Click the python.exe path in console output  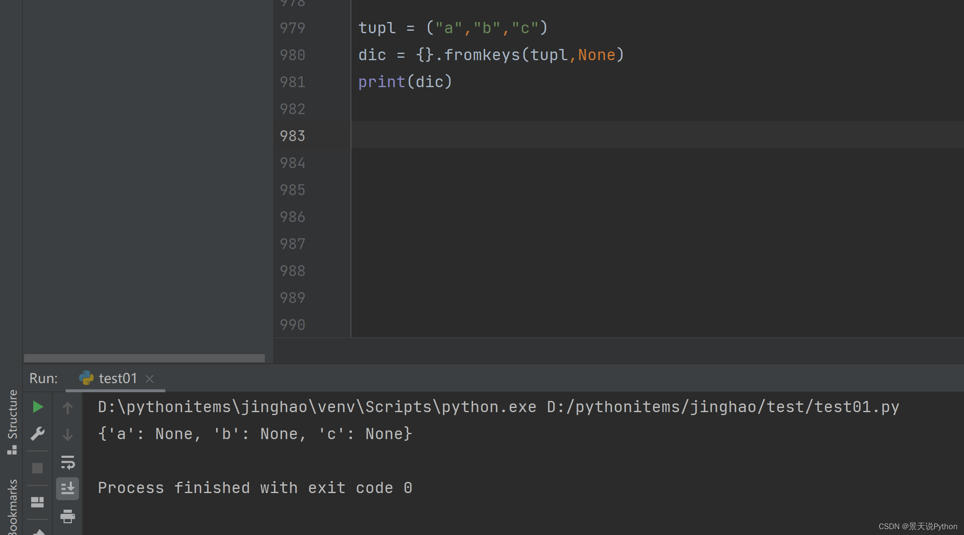[x=317, y=407]
